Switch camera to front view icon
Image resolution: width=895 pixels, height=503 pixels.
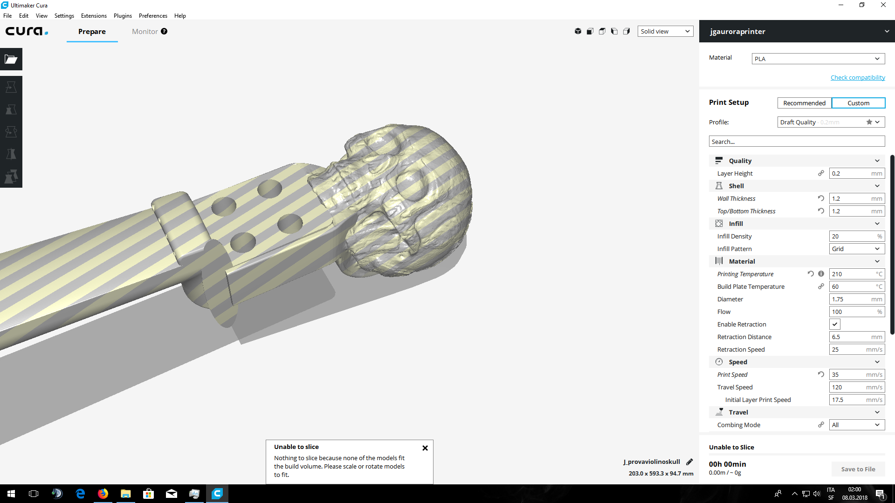(x=590, y=31)
